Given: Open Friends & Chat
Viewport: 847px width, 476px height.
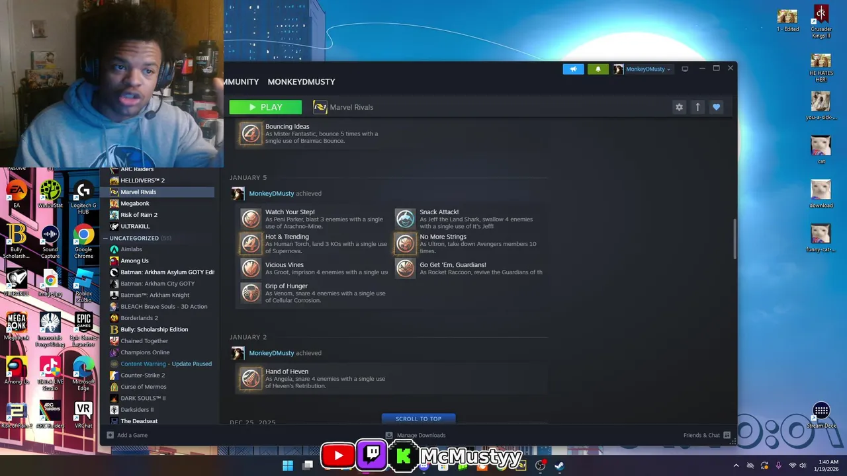Looking at the screenshot, I should point(707,435).
